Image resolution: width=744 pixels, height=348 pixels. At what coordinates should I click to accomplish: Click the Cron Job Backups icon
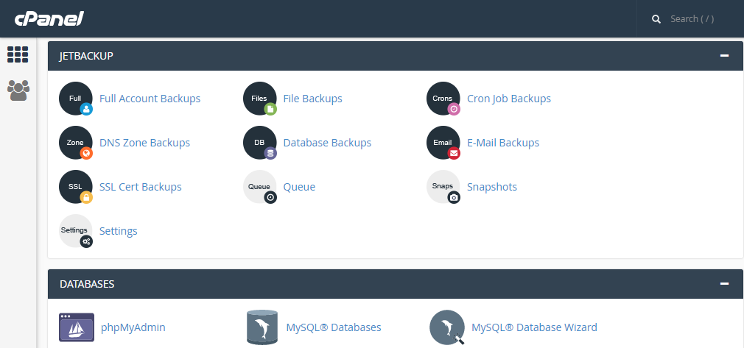[443, 99]
